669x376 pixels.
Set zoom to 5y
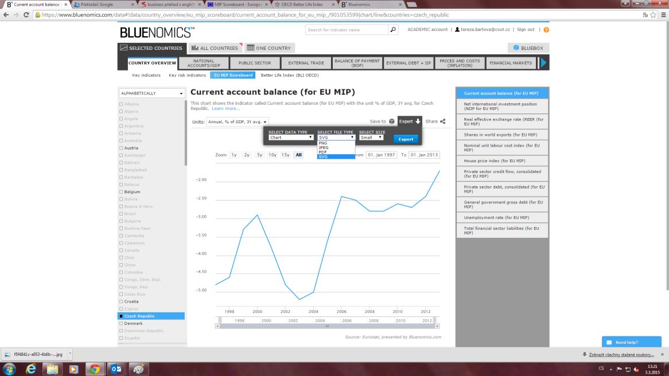[259, 155]
